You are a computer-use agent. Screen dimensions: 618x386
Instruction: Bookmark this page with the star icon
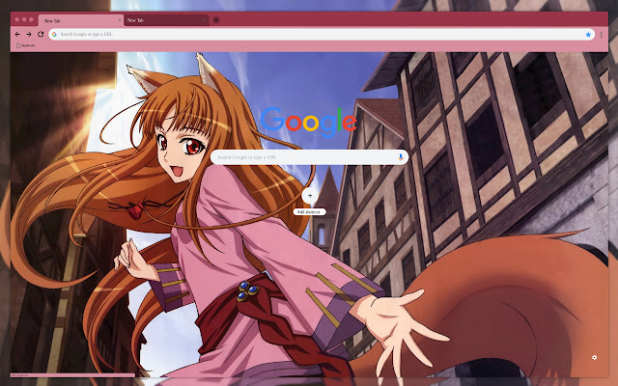[588, 35]
